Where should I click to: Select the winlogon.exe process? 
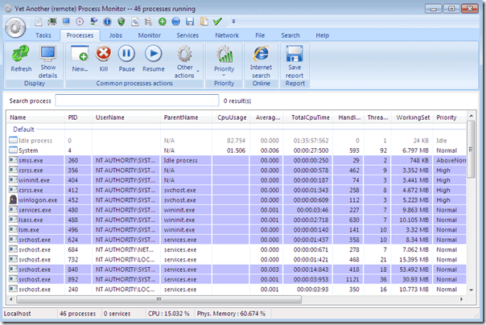click(237, 200)
